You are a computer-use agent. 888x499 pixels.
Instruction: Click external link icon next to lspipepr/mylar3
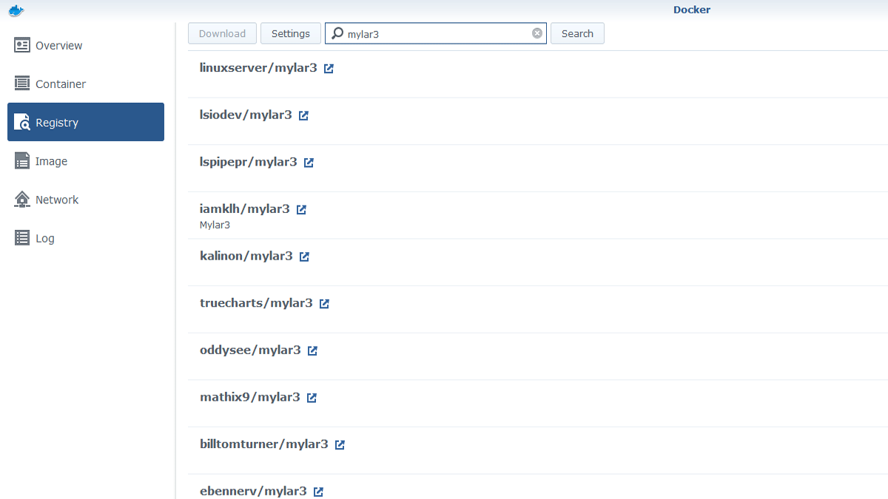coord(309,163)
